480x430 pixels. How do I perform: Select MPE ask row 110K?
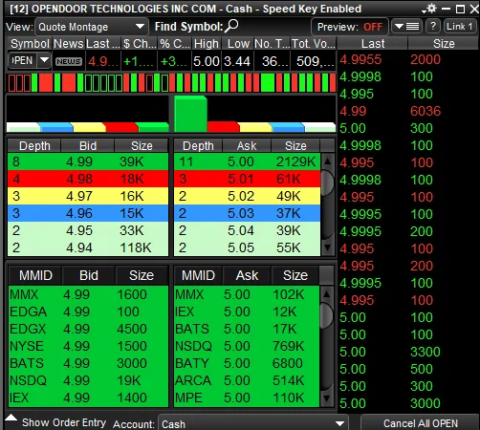pyautogui.click(x=247, y=398)
